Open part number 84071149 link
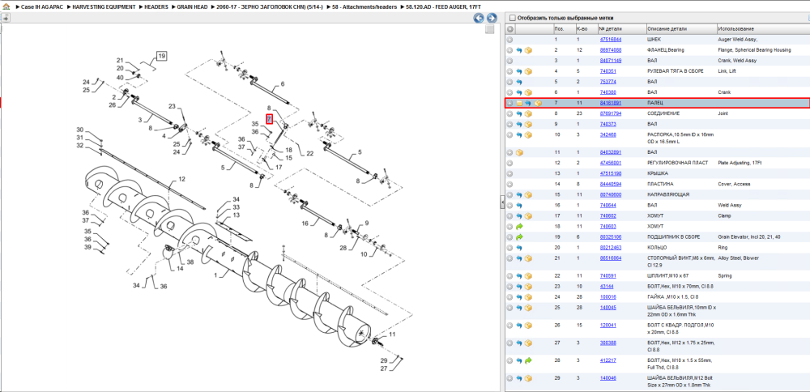 [x=611, y=61]
